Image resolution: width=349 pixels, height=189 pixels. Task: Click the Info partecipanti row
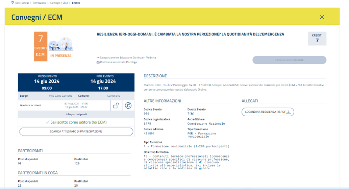coord(76,114)
